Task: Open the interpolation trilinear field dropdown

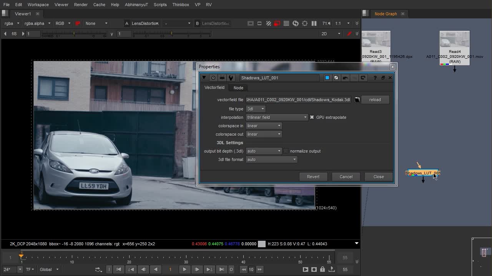Action: point(277,117)
